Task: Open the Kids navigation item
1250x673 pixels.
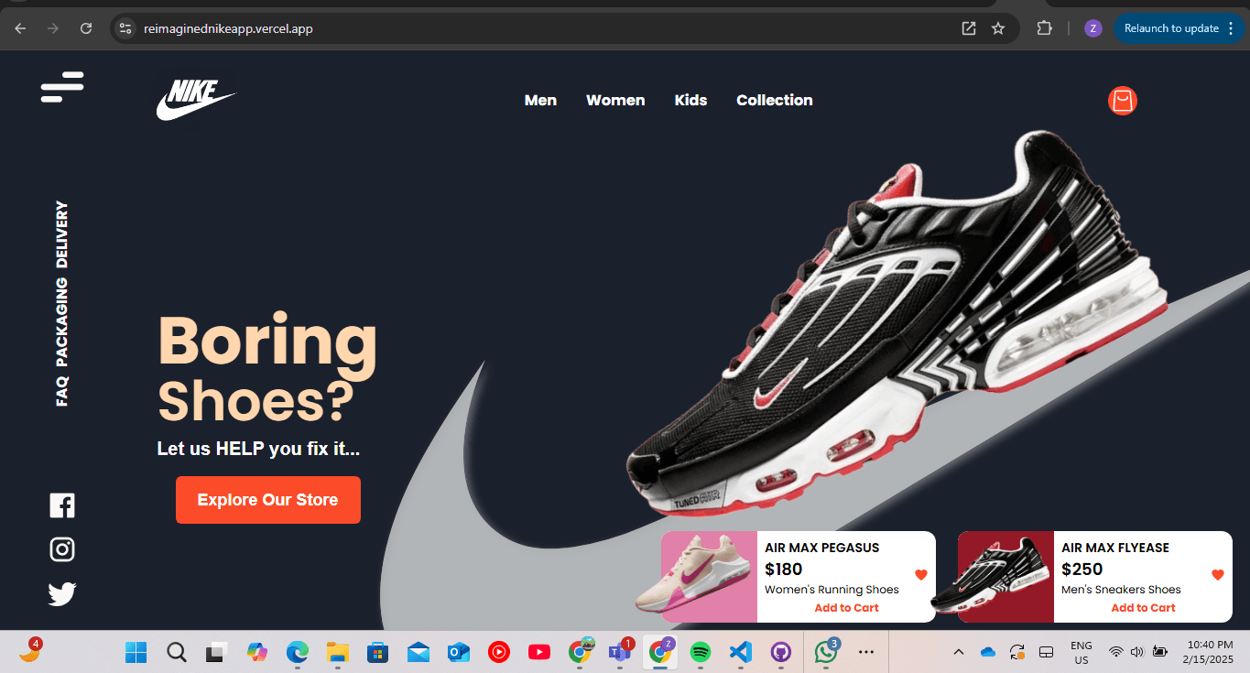Action: [x=690, y=101]
